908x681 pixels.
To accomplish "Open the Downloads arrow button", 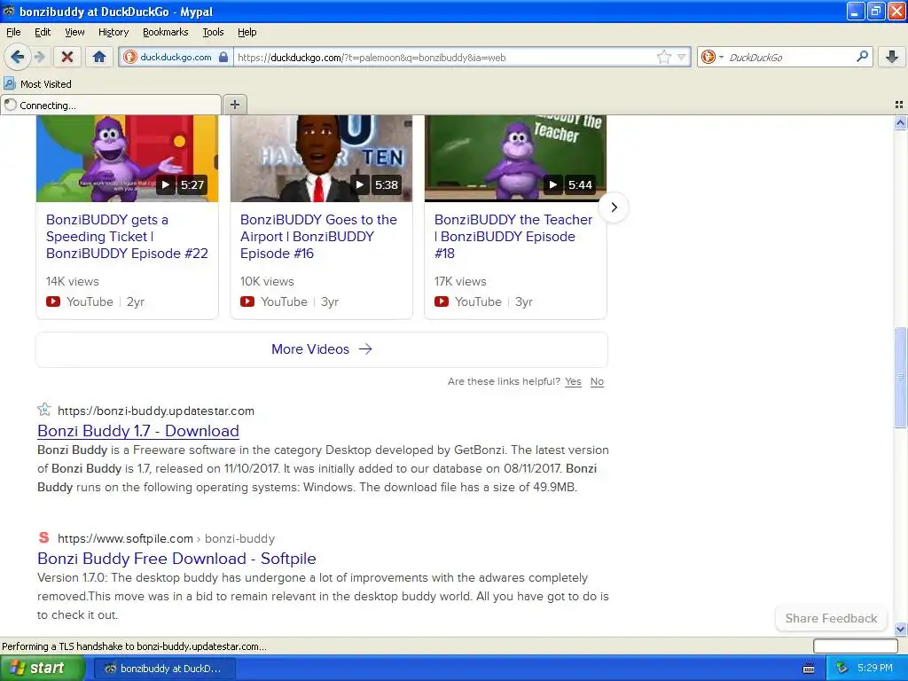I will [x=892, y=57].
